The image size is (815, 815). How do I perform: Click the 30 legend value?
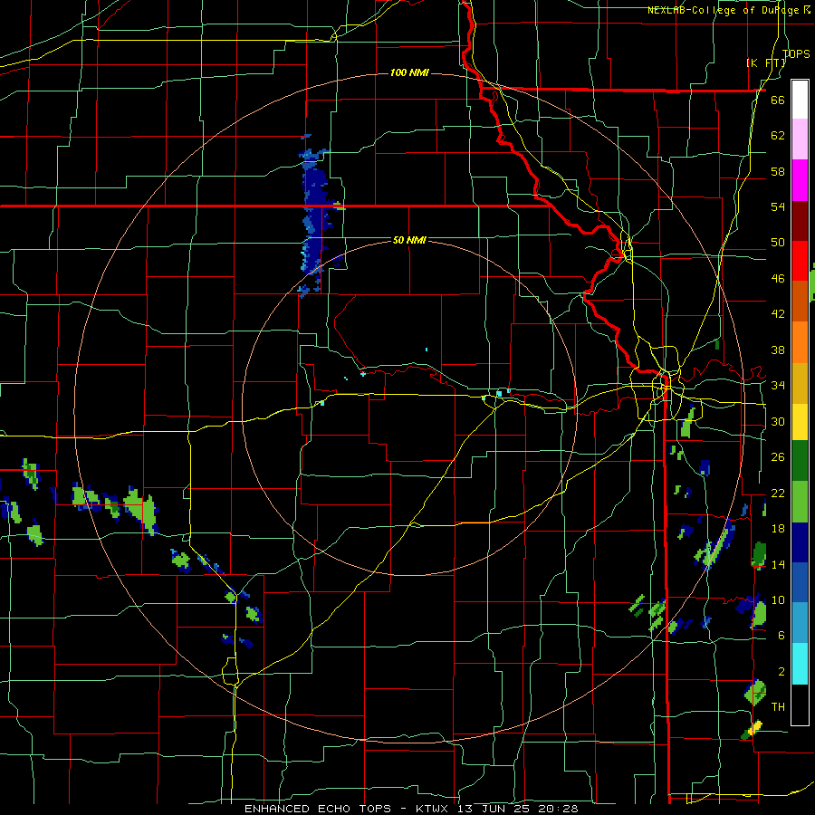(778, 421)
